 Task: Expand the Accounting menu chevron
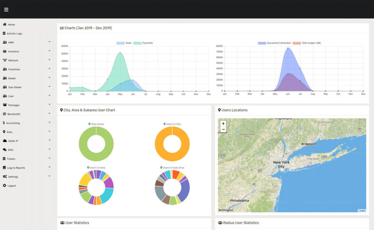click(x=49, y=123)
